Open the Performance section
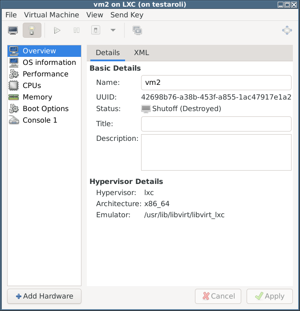The height and width of the screenshot is (311, 300). click(45, 74)
